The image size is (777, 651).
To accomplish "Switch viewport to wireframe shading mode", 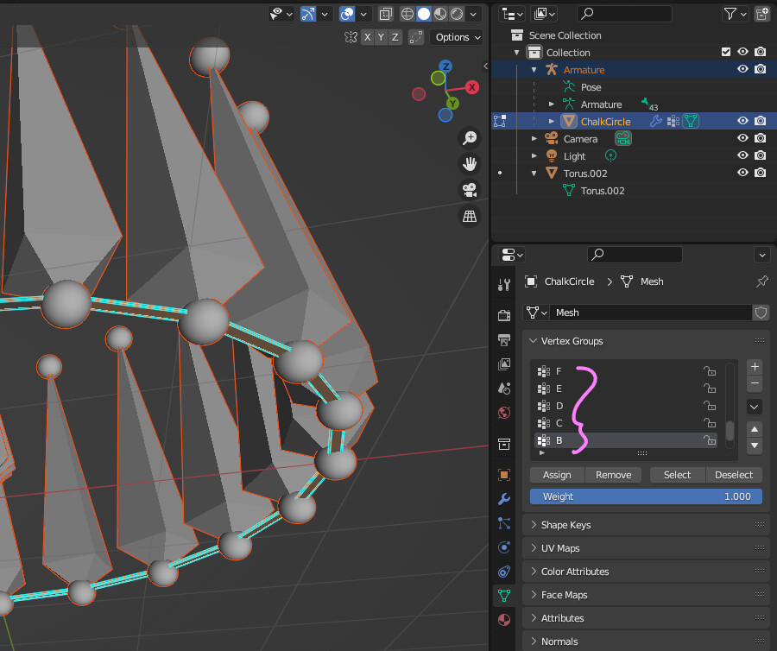I will (406, 14).
